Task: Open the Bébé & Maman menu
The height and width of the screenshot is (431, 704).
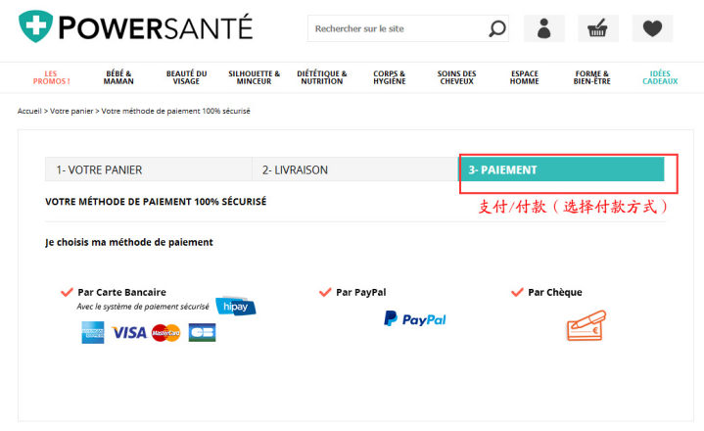Action: pyautogui.click(x=118, y=77)
